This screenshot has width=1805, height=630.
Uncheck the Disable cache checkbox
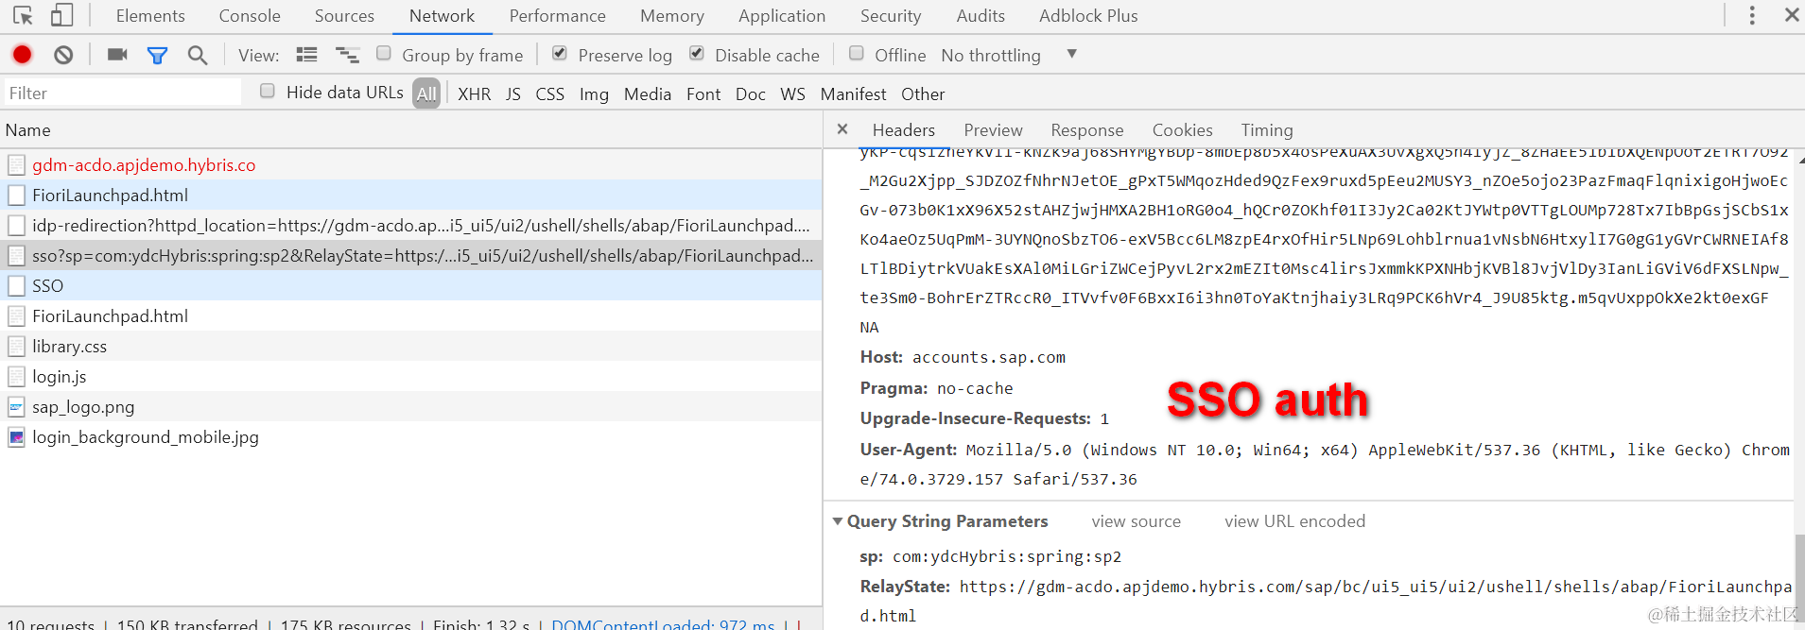[697, 53]
